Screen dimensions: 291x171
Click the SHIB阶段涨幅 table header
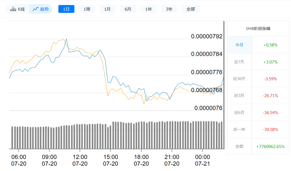(258, 29)
